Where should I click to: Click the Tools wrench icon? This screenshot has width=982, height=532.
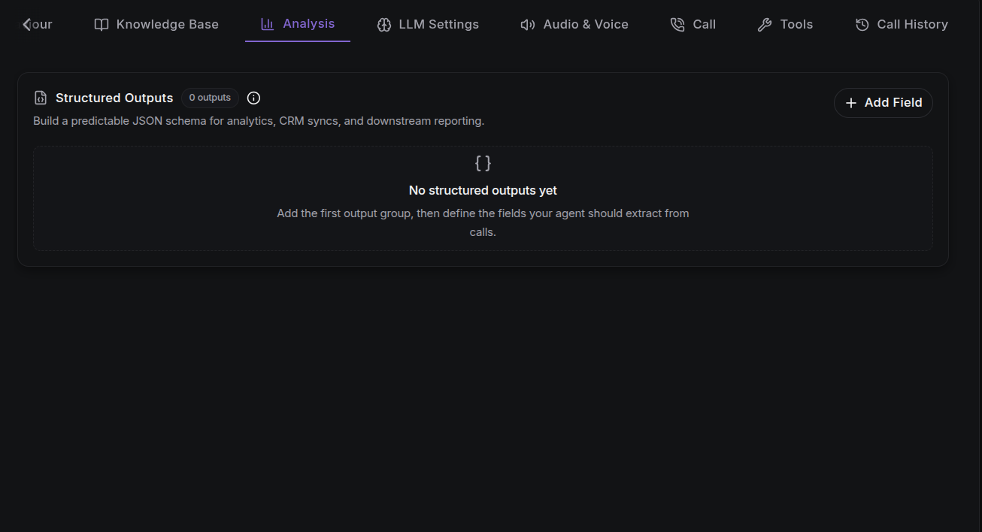(x=765, y=25)
